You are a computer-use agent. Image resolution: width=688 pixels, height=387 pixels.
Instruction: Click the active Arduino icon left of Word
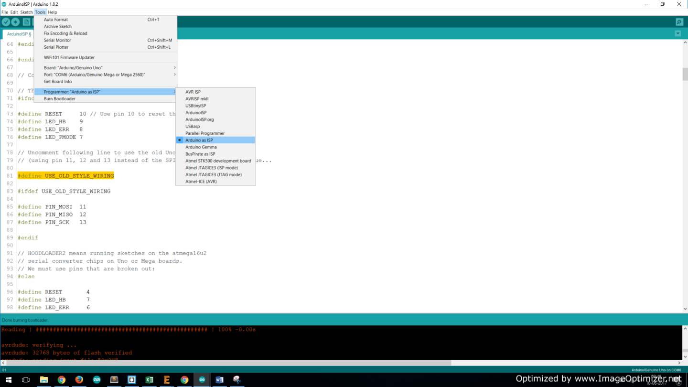[202, 380]
